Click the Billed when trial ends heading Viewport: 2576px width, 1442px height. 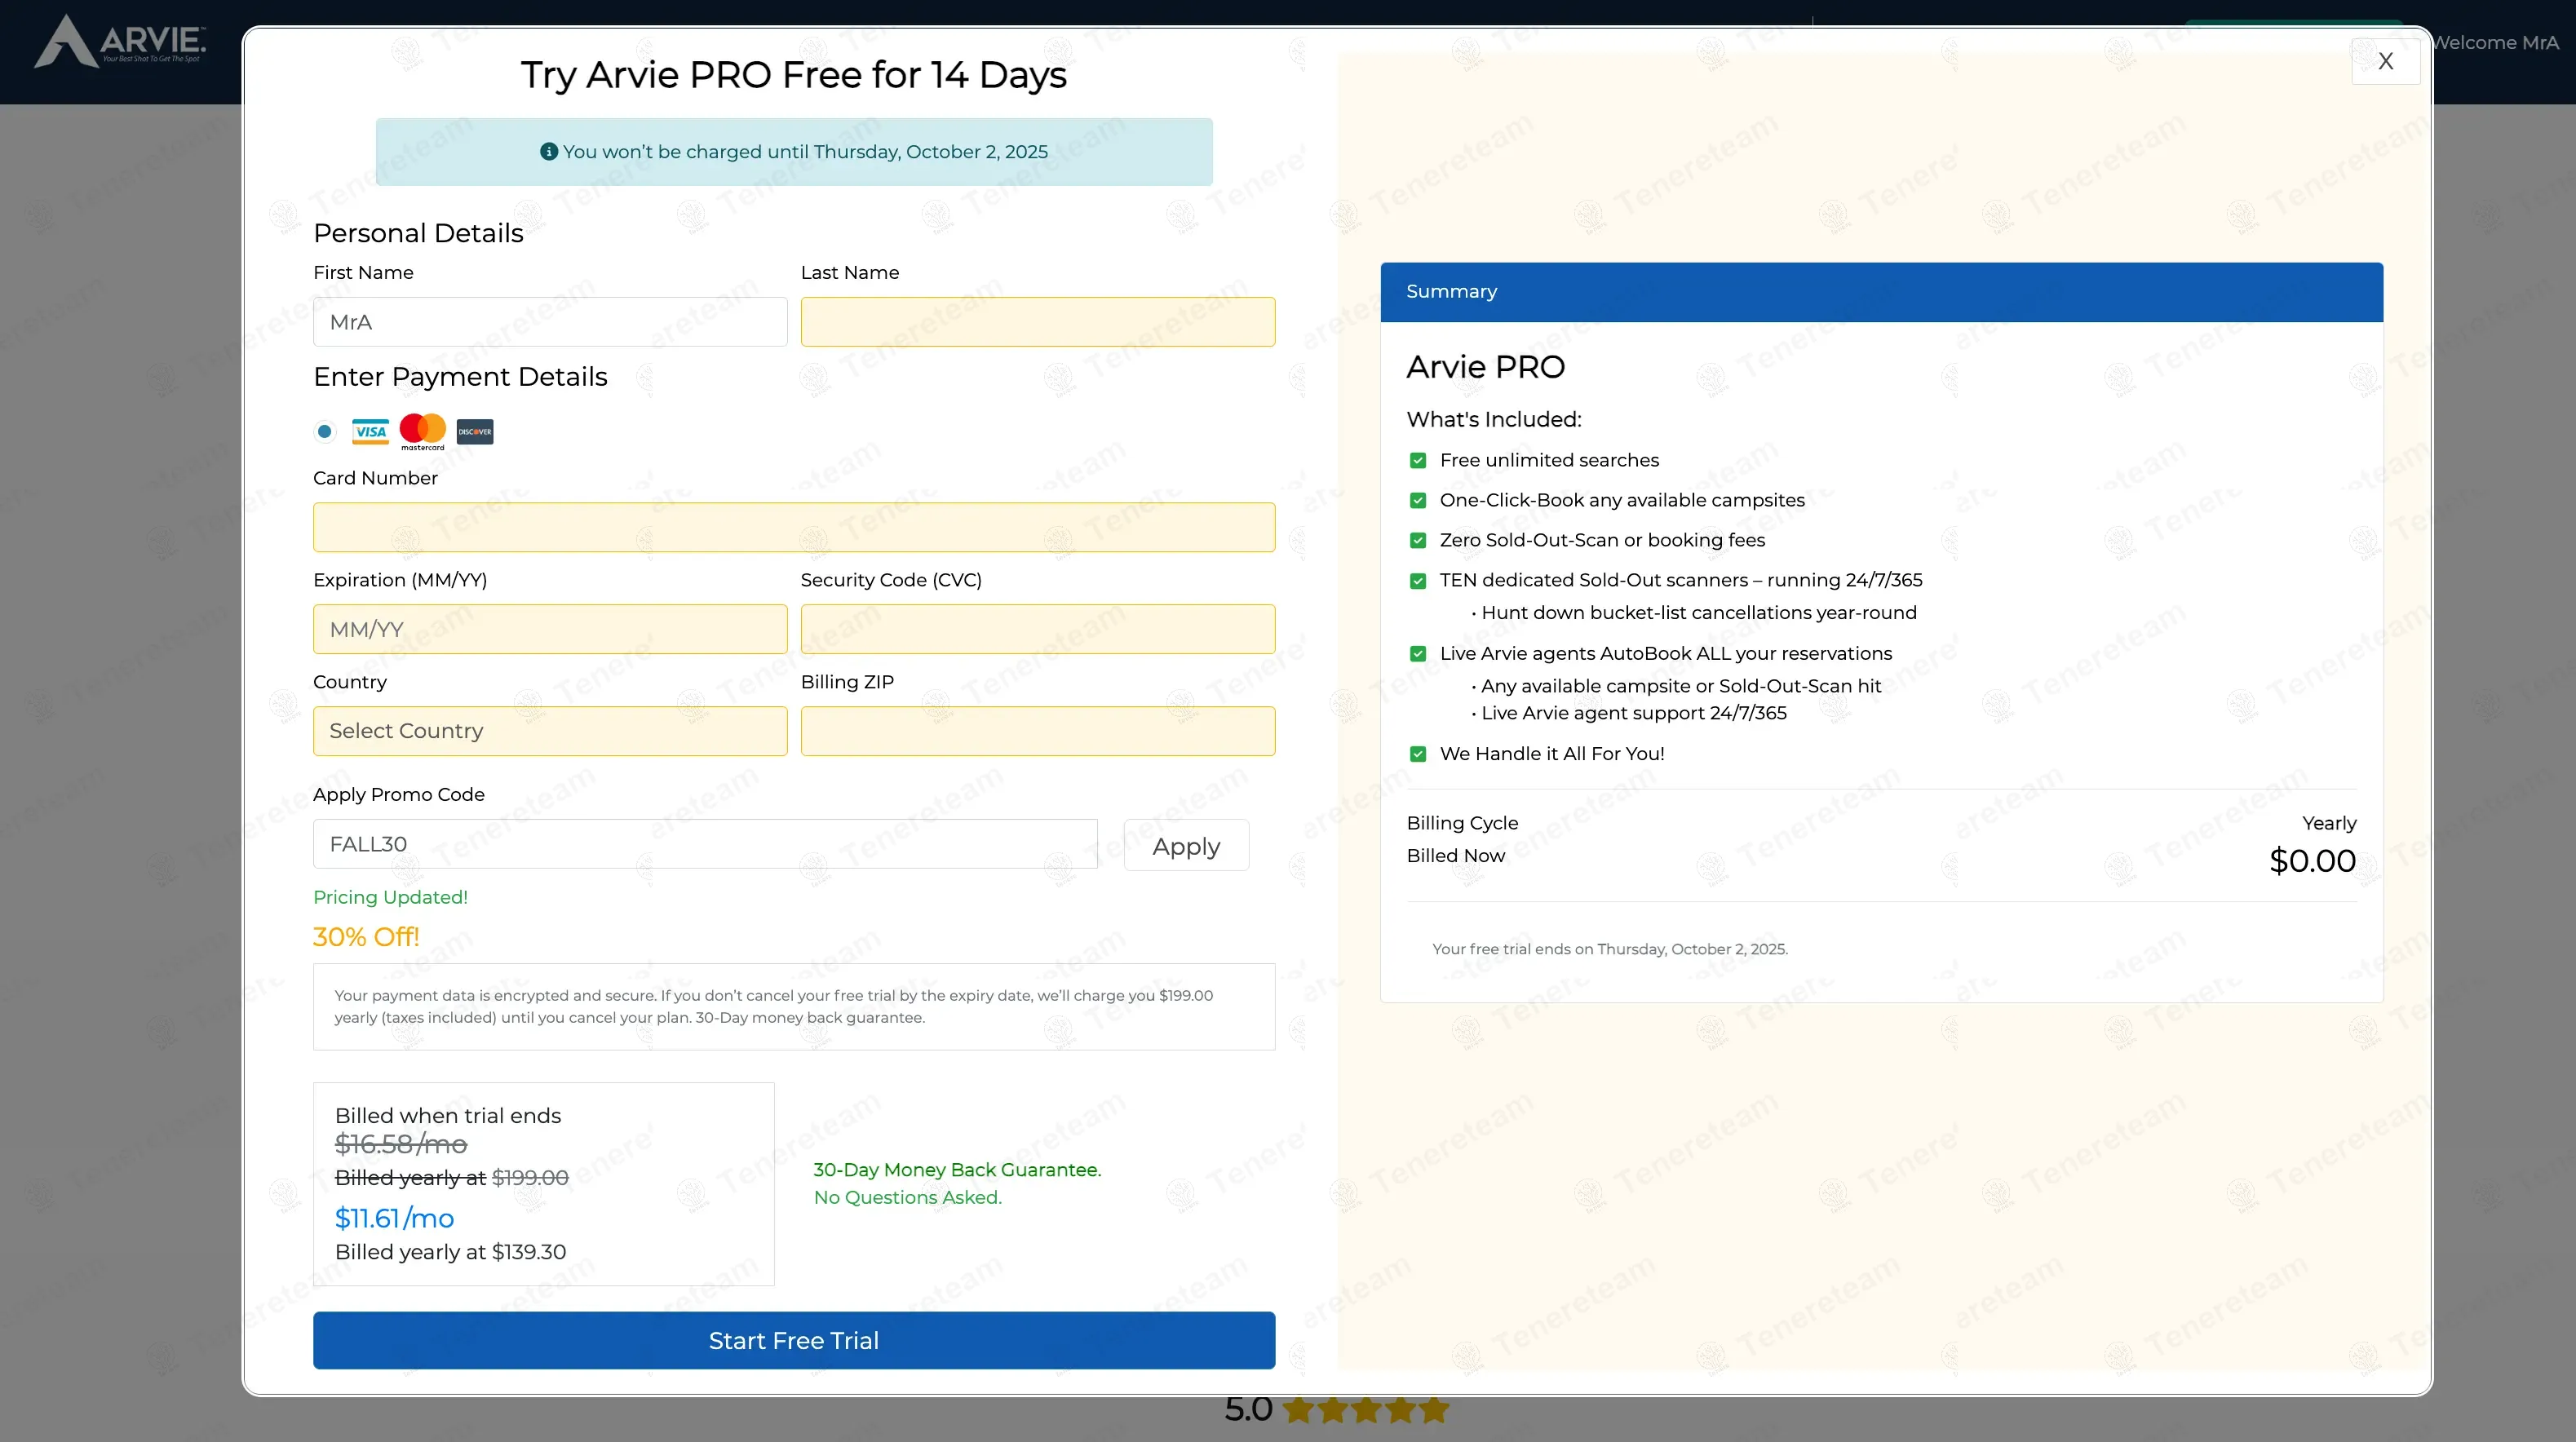point(448,1116)
